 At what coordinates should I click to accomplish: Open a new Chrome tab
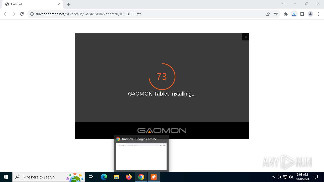(68, 4)
